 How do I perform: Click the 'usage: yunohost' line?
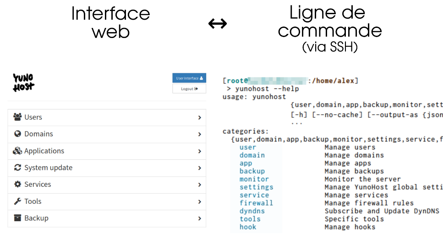tap(254, 97)
